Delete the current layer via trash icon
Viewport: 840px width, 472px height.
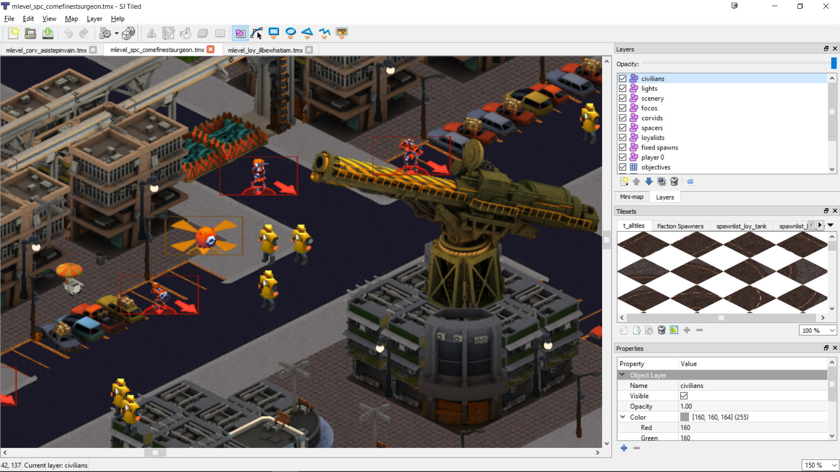pos(674,181)
